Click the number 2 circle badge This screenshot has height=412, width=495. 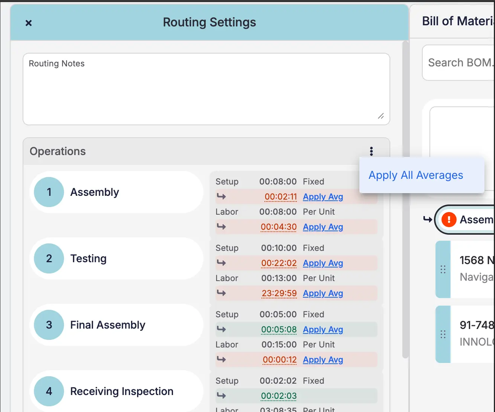pos(49,258)
